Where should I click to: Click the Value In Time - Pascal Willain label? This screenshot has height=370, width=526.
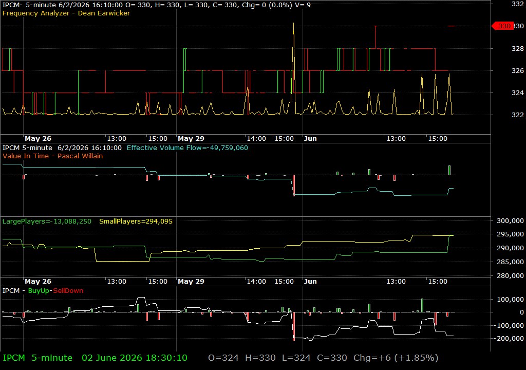[53, 156]
